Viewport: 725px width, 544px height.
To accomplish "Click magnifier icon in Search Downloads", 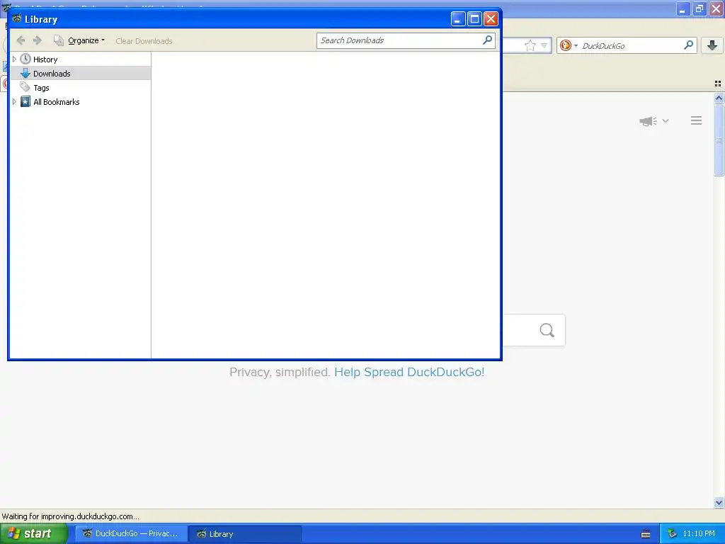I will [487, 40].
